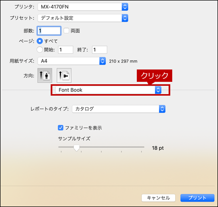Toggle the ファミリーを表示 checkbox
Screen dimensions: 218x207
(x=61, y=128)
